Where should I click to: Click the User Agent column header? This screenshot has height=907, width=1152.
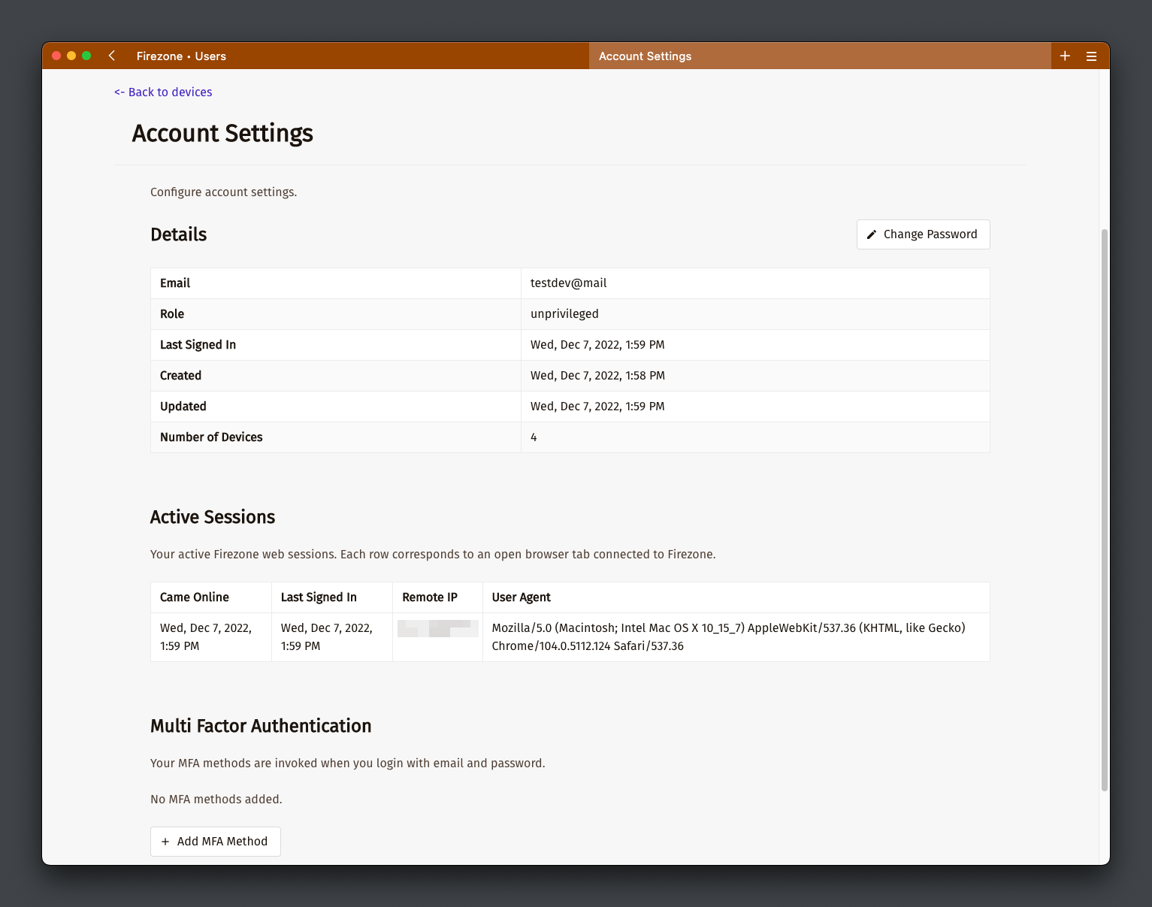click(x=521, y=597)
